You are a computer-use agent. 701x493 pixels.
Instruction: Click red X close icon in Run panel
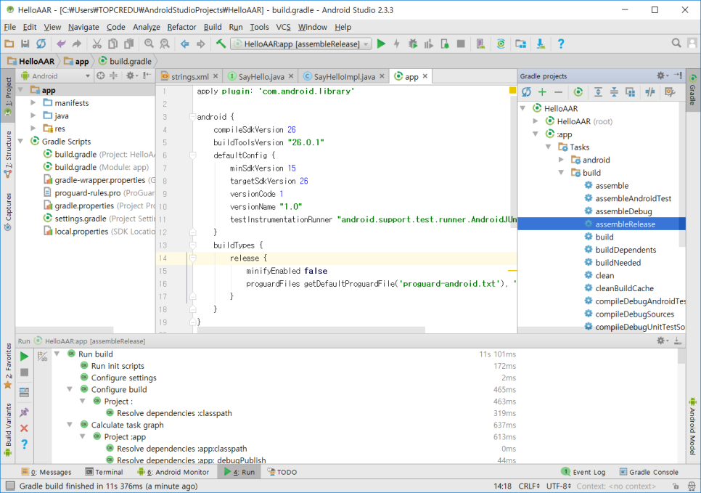tap(24, 428)
